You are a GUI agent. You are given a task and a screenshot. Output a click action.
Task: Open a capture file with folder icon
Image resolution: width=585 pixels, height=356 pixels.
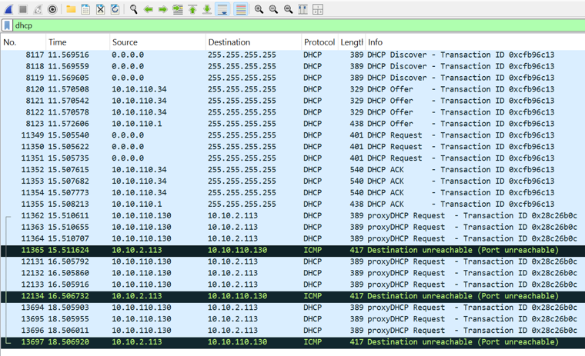tap(71, 9)
